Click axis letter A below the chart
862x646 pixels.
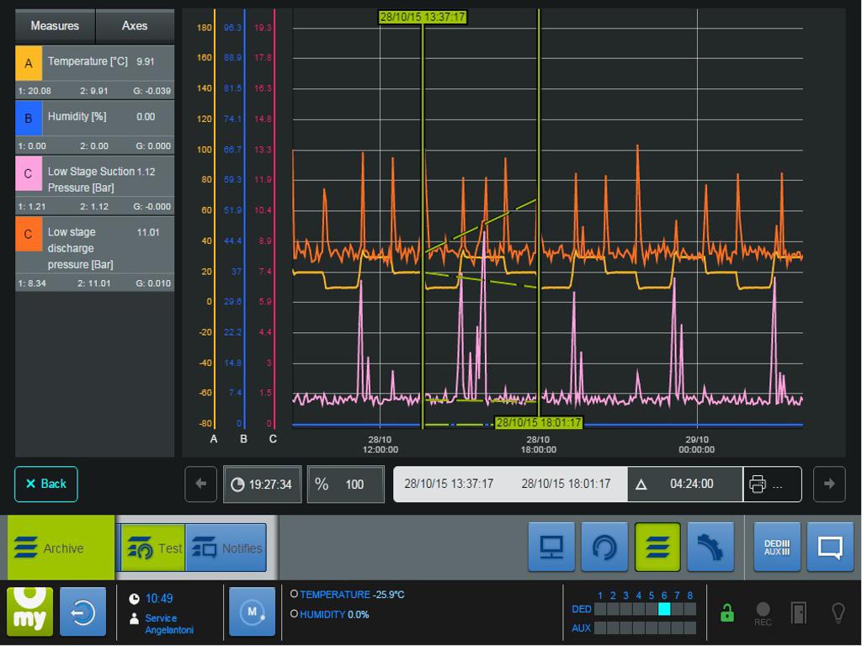pyautogui.click(x=214, y=439)
